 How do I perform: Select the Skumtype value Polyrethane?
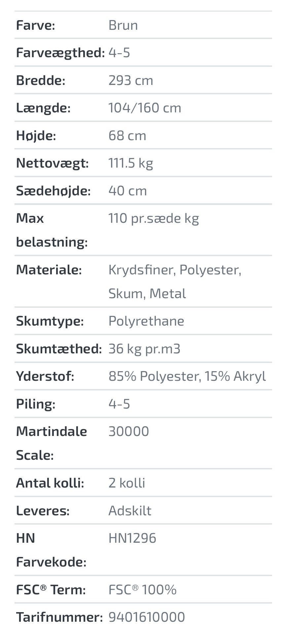tap(146, 321)
